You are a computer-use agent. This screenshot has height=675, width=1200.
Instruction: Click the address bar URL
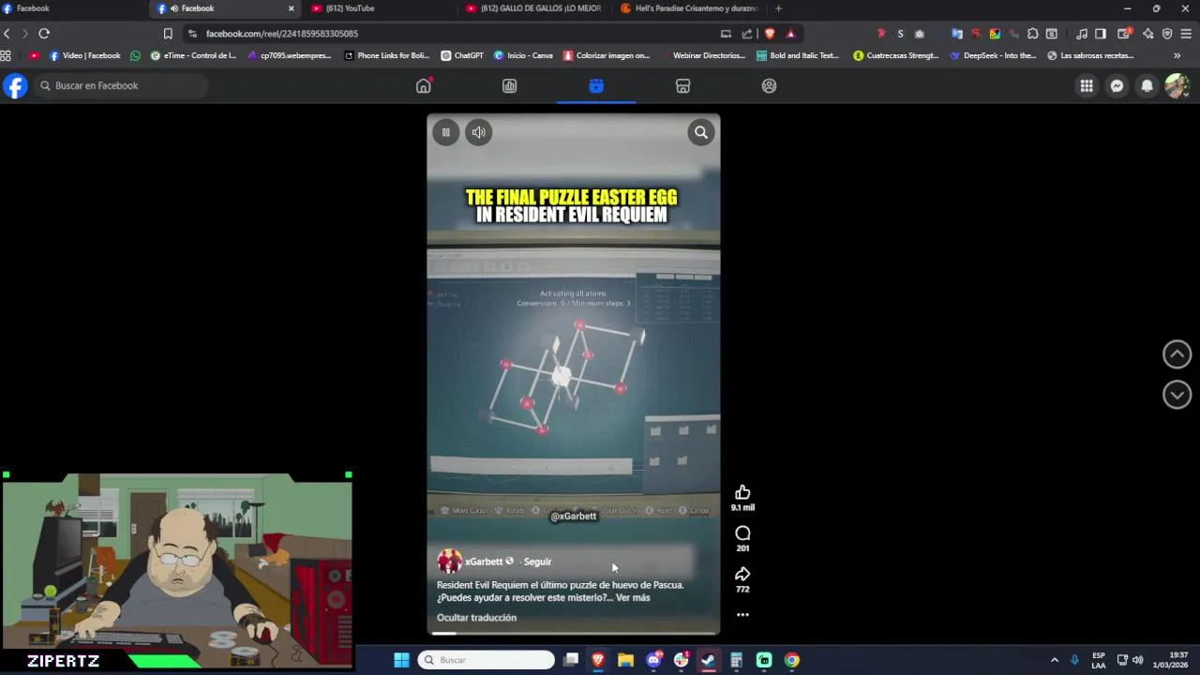coord(281,34)
